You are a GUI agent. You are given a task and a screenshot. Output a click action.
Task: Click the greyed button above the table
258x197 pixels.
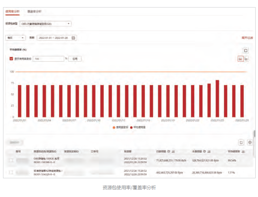click(14, 142)
